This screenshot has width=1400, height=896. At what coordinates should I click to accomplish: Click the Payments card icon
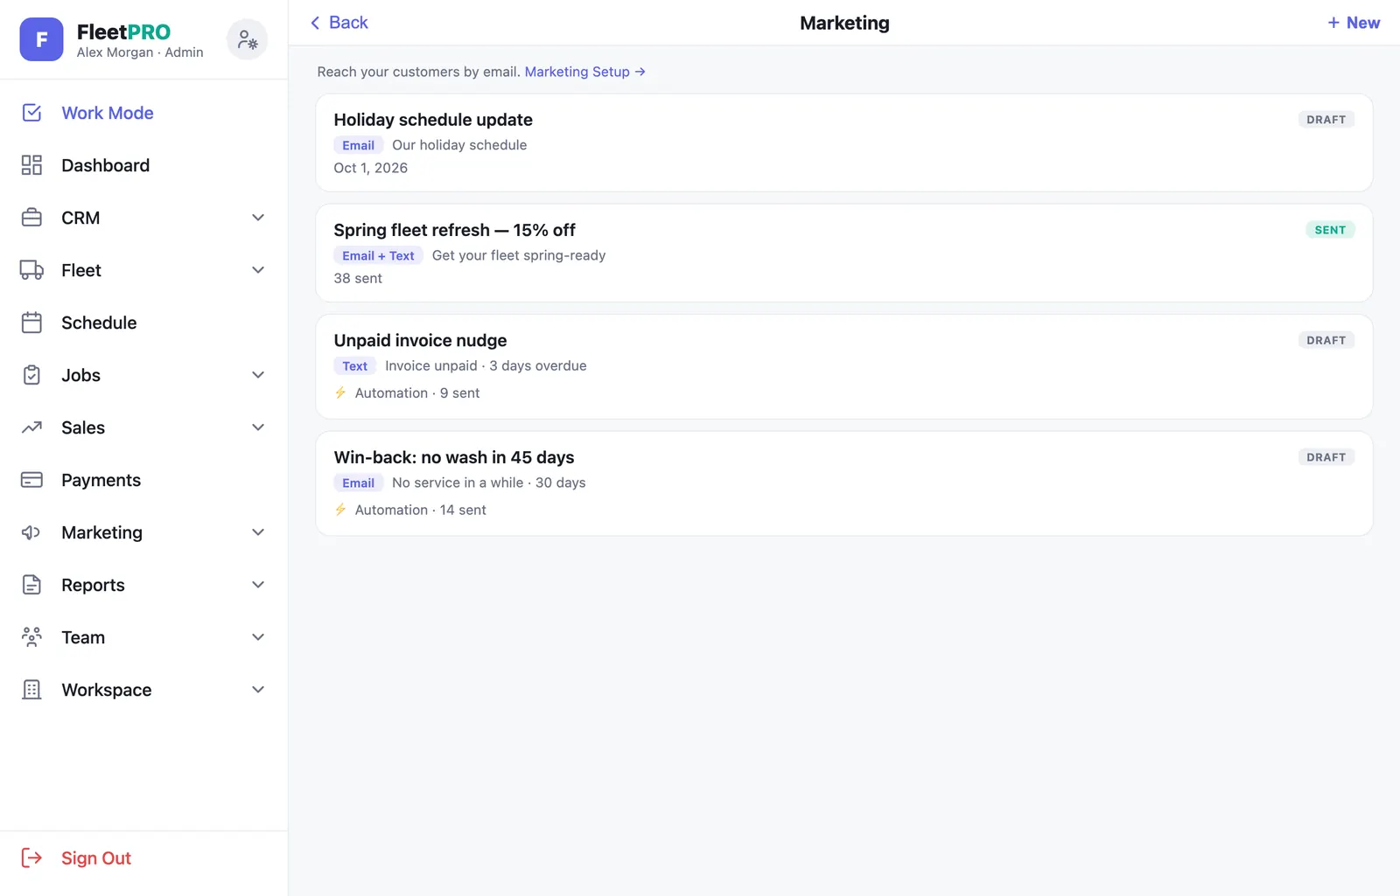pos(31,480)
